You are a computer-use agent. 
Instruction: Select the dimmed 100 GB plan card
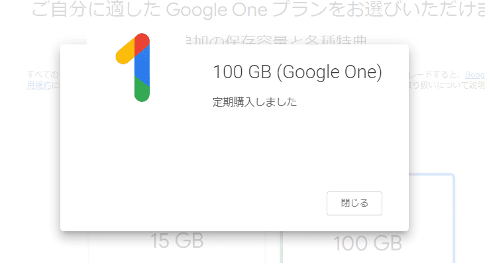tap(368, 243)
